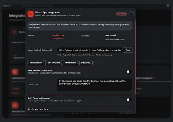
Task: Click Test connection button
Action: coord(36,63)
